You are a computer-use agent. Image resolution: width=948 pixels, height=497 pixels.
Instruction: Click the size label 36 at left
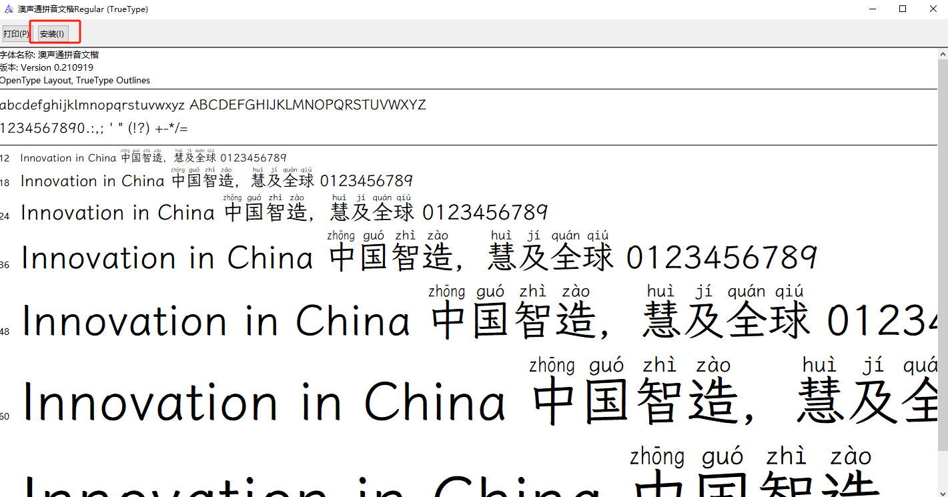point(5,265)
